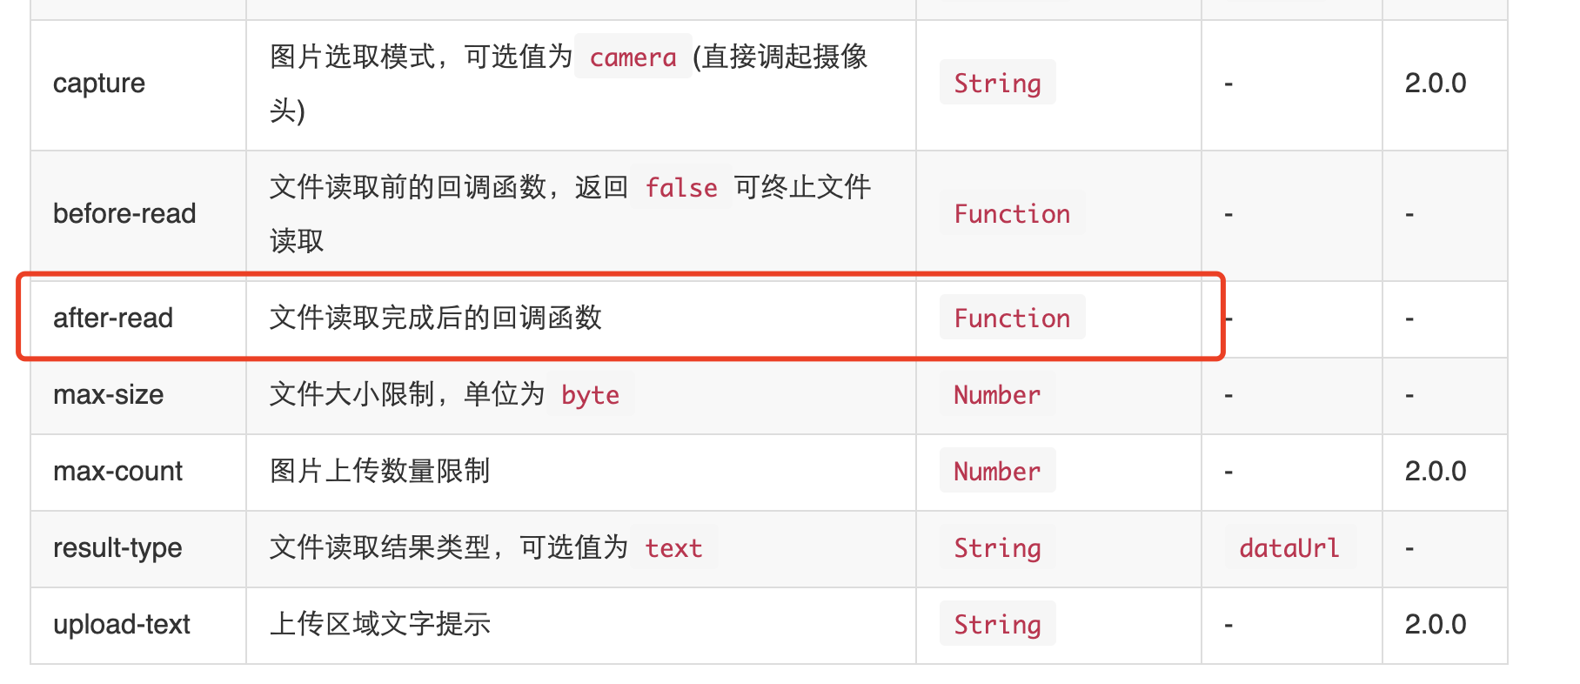Click Function type in after-read row
Image resolution: width=1580 pixels, height=684 pixels.
pyautogui.click(x=1012, y=318)
